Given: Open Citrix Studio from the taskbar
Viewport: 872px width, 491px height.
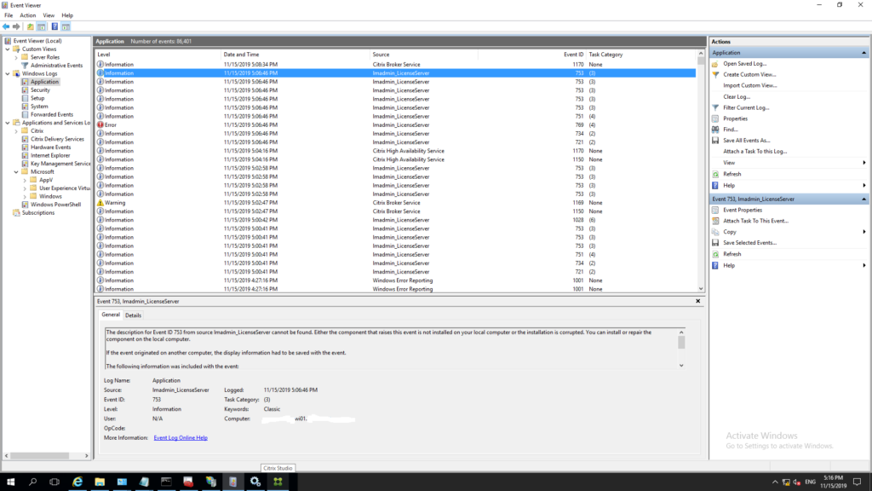Looking at the screenshot, I should pyautogui.click(x=278, y=482).
